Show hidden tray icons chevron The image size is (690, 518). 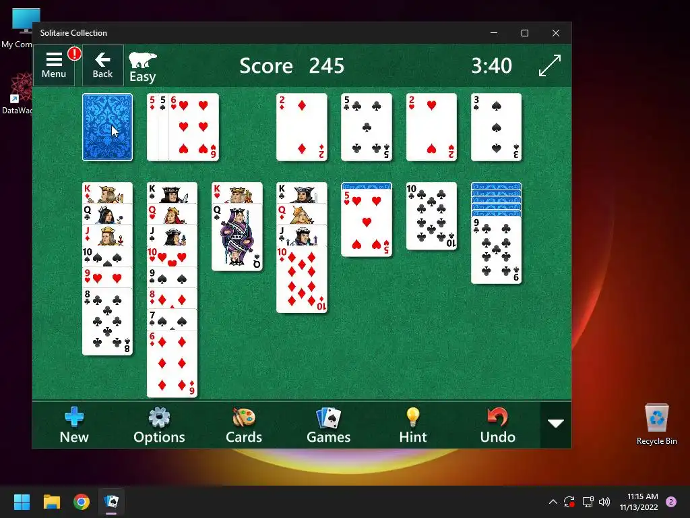click(x=553, y=502)
